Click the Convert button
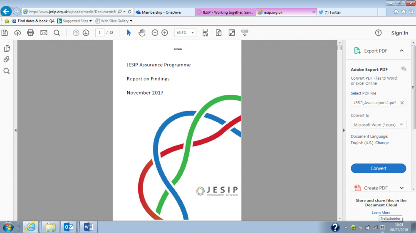This screenshot has height=233, width=416. 378,168
